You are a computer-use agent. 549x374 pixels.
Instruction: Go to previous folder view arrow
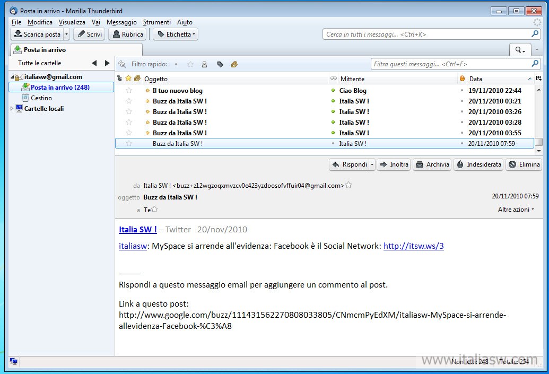(x=94, y=63)
